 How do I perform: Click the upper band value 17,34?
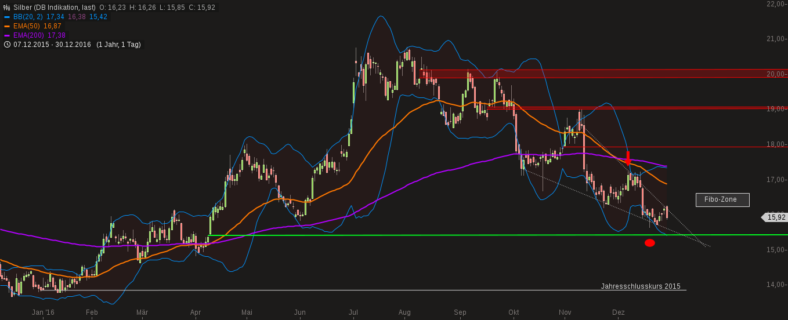click(55, 17)
